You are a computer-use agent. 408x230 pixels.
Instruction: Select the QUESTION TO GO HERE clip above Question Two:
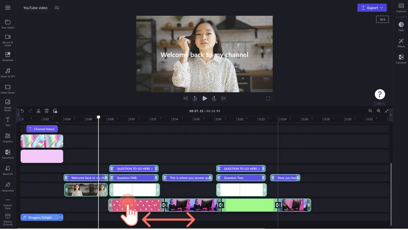[x=241, y=168]
